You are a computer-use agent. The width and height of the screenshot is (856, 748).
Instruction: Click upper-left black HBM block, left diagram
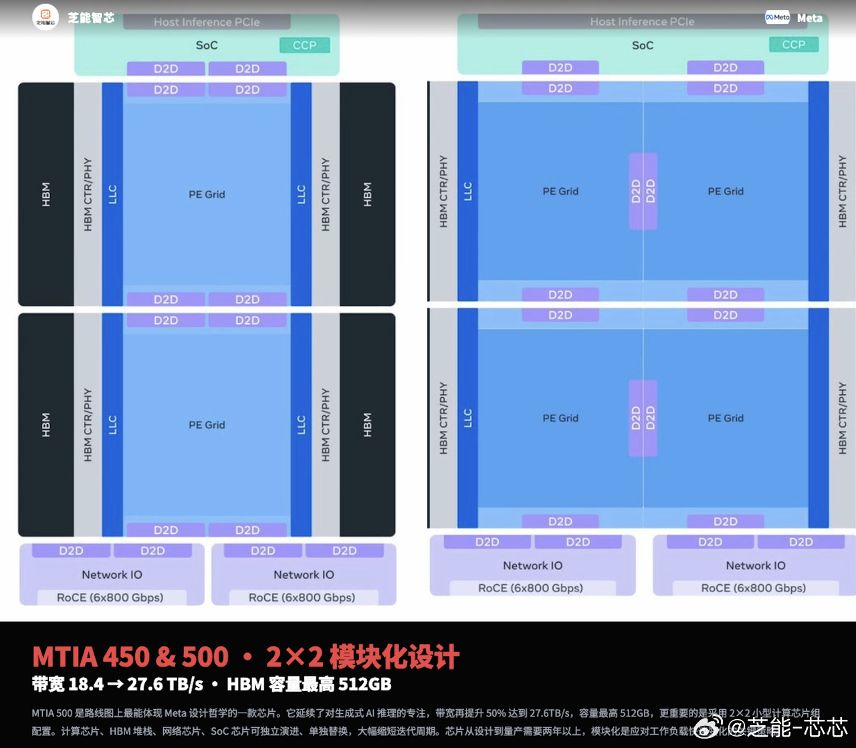[x=46, y=194]
